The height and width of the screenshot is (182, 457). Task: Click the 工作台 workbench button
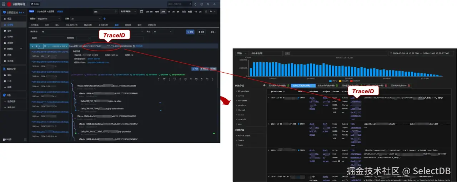point(35,4)
